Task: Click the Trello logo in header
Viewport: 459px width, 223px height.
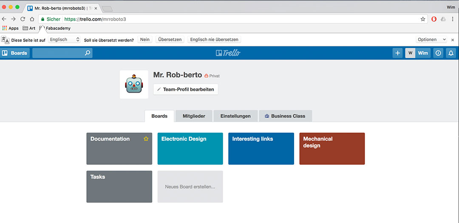Action: (228, 53)
